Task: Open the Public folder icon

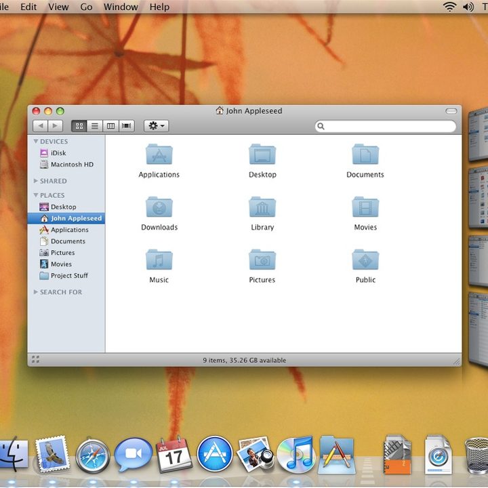Action: (365, 260)
